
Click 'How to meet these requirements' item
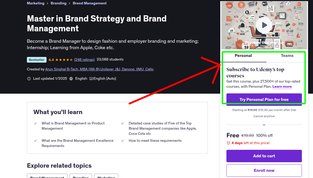click(x=155, y=140)
